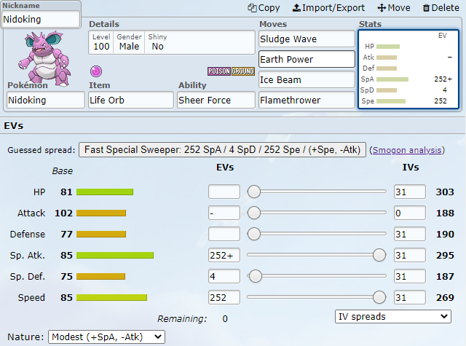Open the IV spreads dropdown
This screenshot has height=346, width=466.
pyautogui.click(x=393, y=316)
